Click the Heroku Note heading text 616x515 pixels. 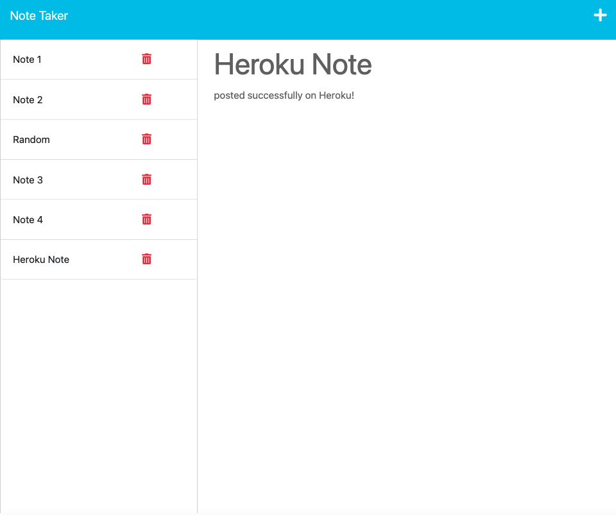(x=293, y=64)
